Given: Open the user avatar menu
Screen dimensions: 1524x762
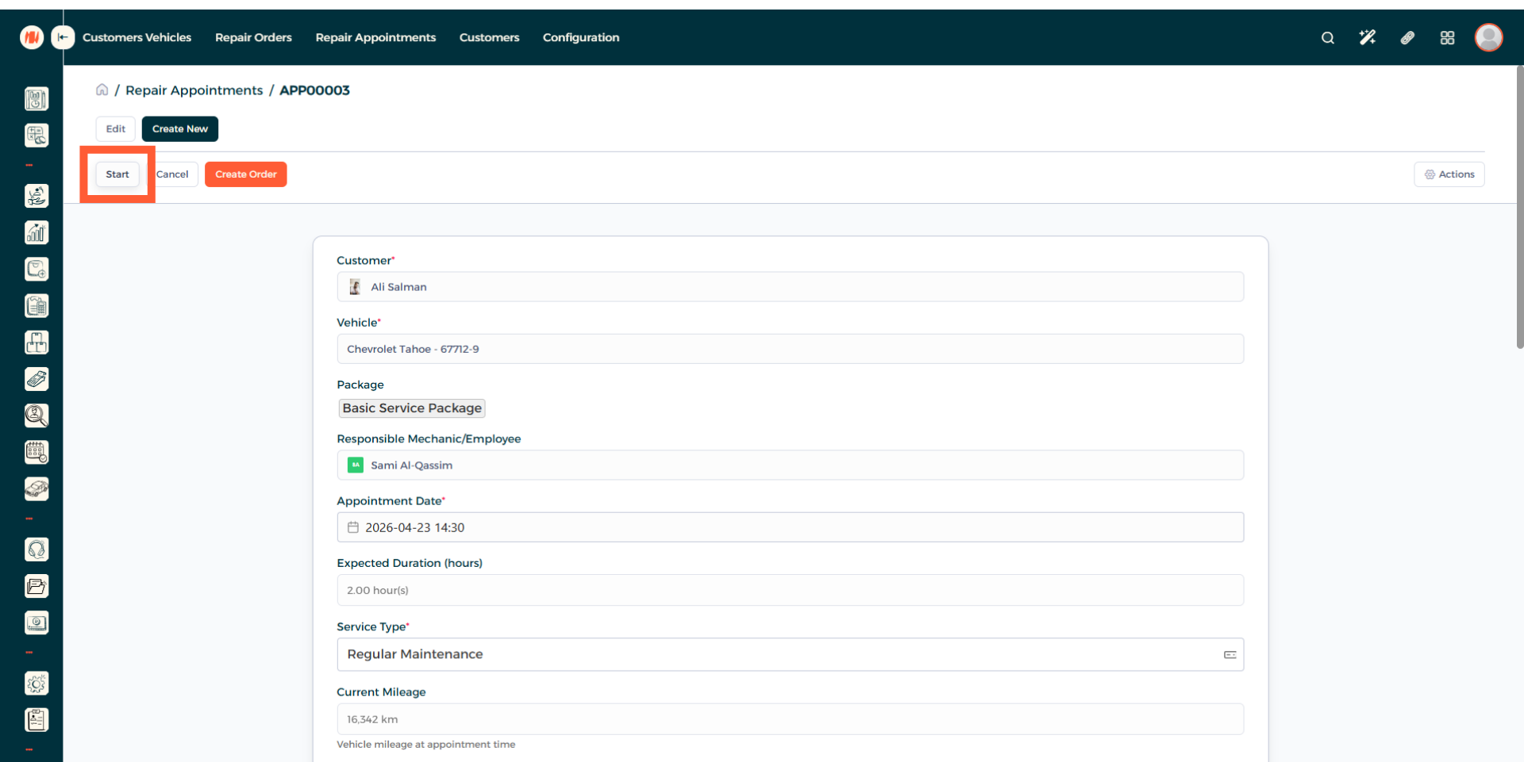Looking at the screenshot, I should click(1488, 37).
